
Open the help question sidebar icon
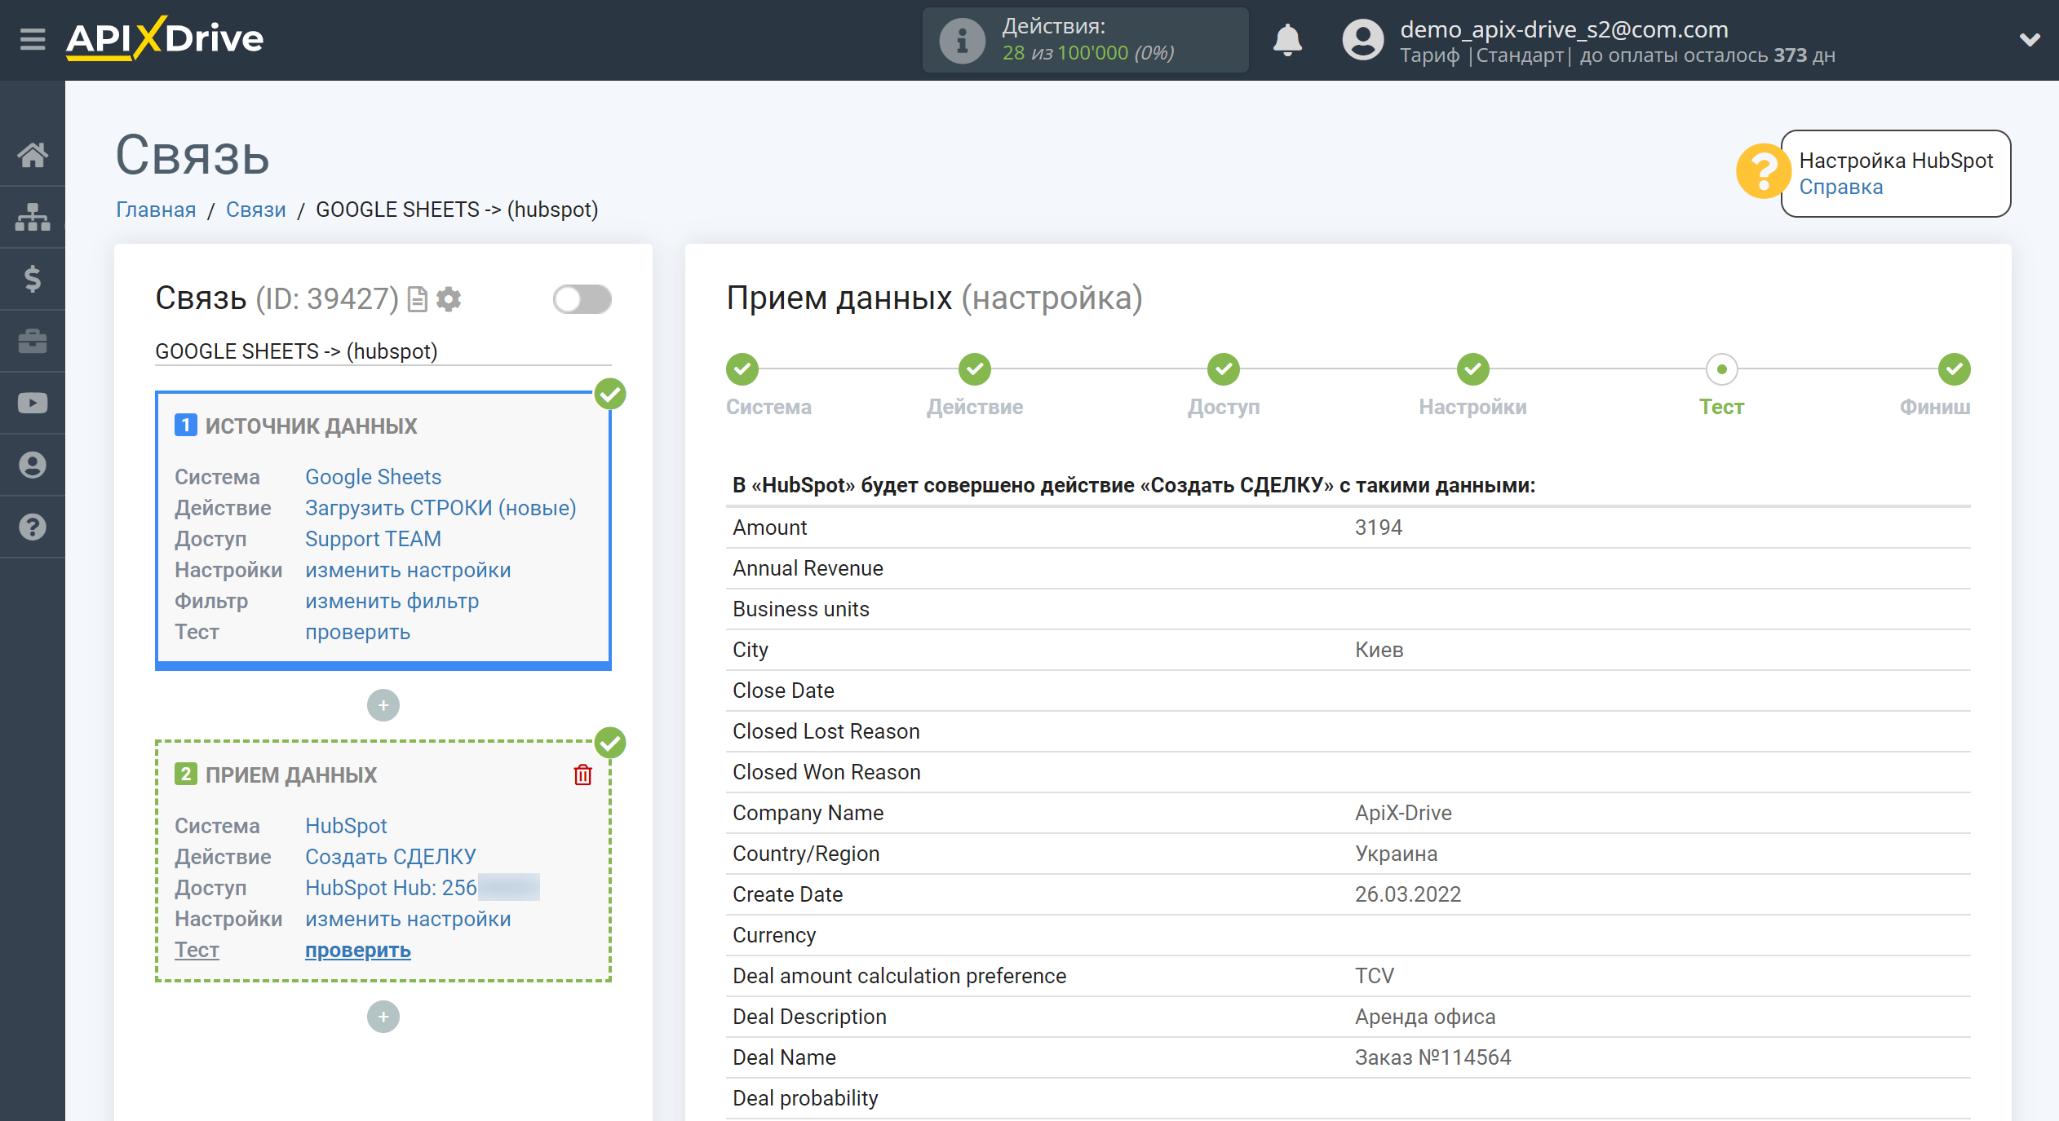pos(33,527)
